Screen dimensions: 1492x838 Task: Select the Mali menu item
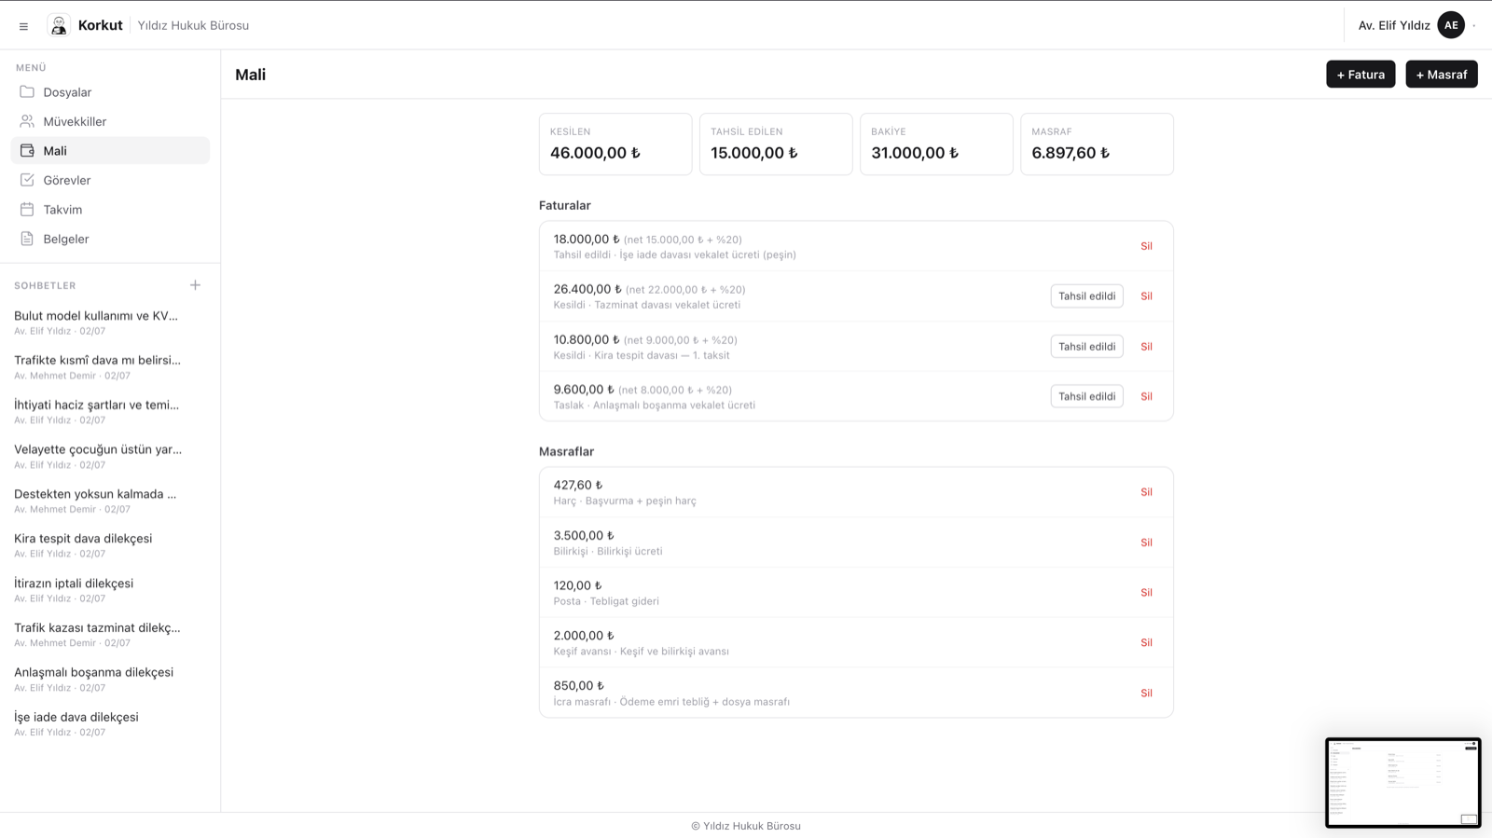[110, 151]
